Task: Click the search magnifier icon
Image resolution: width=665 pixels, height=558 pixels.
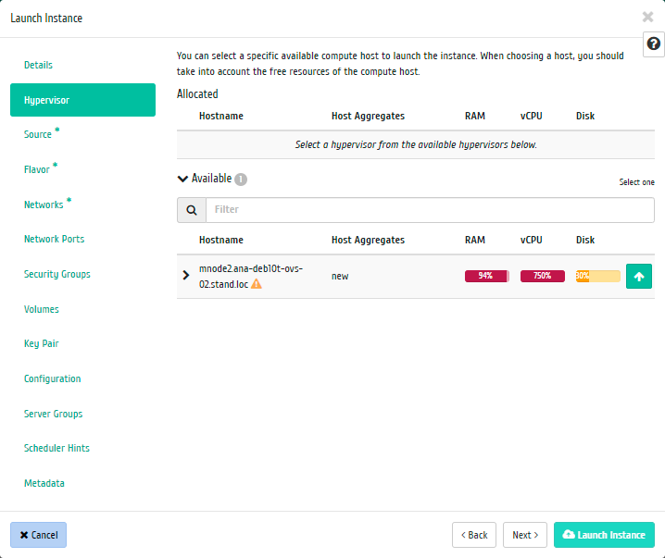Action: [x=192, y=210]
